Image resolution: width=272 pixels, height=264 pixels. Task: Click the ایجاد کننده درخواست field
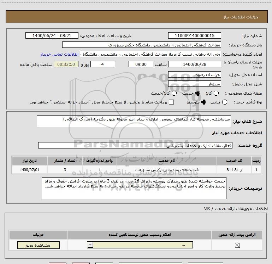tap(150, 54)
